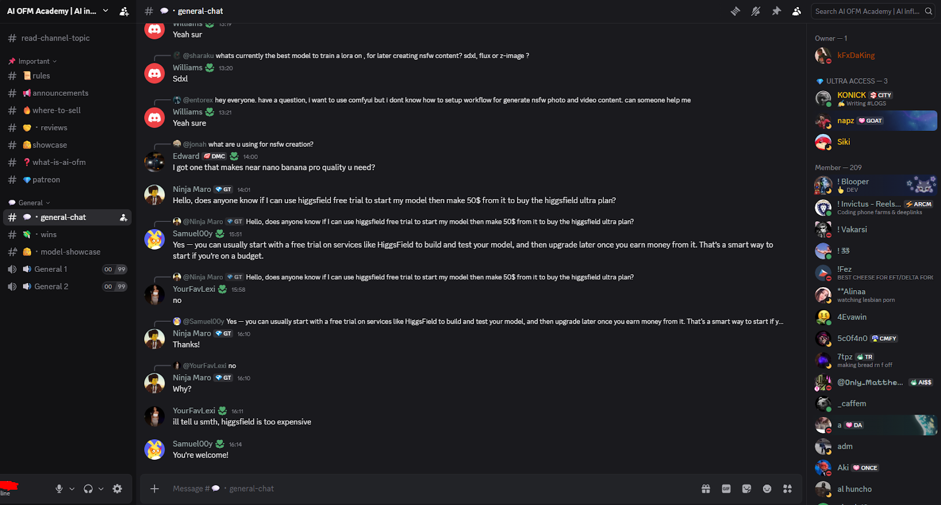This screenshot has width=941, height=505.
Task: Toggle microphone mute
Action: click(59, 489)
